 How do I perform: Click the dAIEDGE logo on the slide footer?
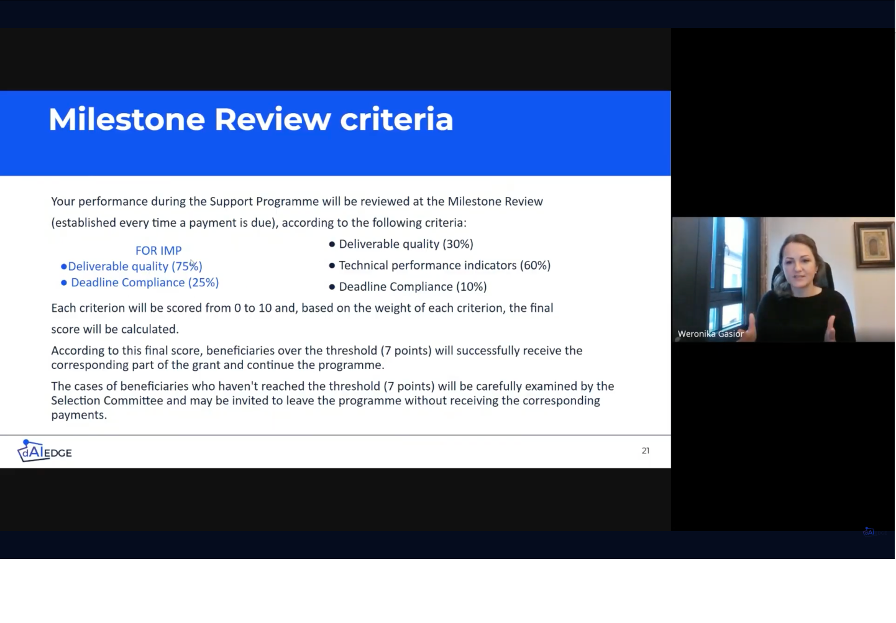pyautogui.click(x=45, y=452)
